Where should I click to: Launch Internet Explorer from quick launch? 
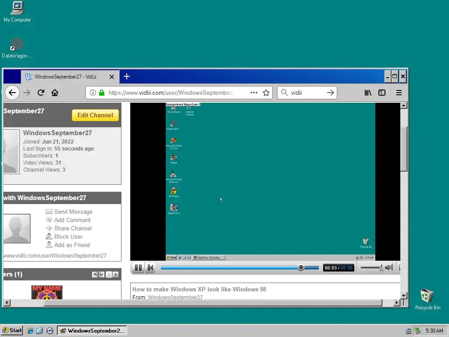point(30,330)
